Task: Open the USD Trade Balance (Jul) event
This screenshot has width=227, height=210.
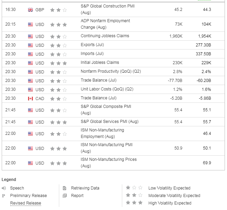Action: [99, 80]
